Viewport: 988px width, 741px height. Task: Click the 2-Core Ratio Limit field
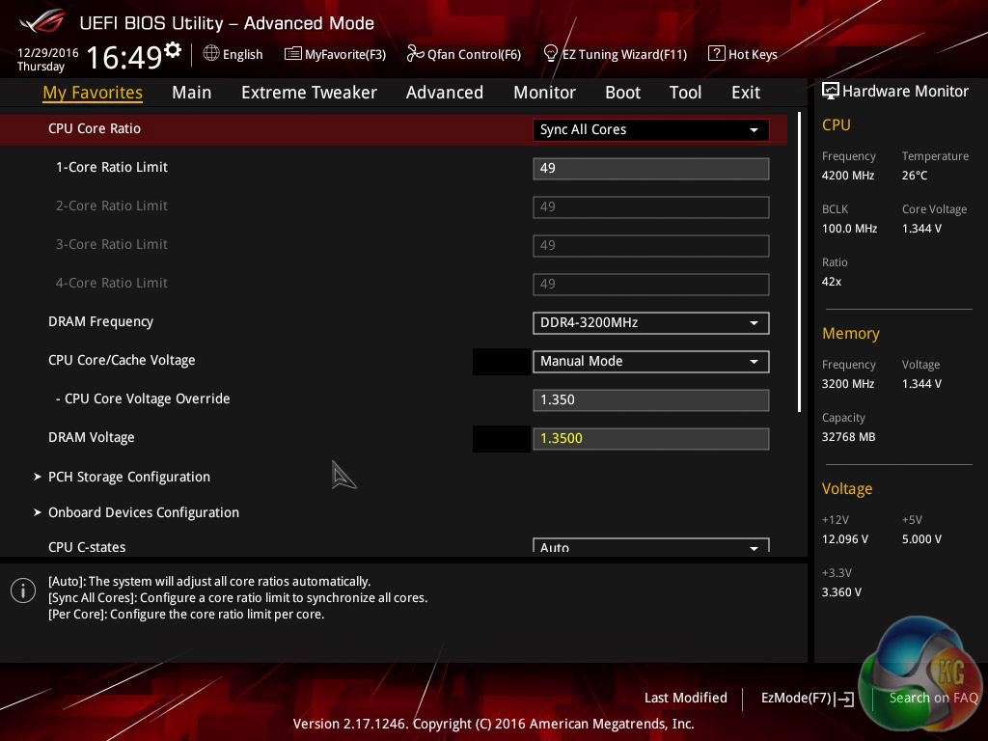tap(651, 206)
